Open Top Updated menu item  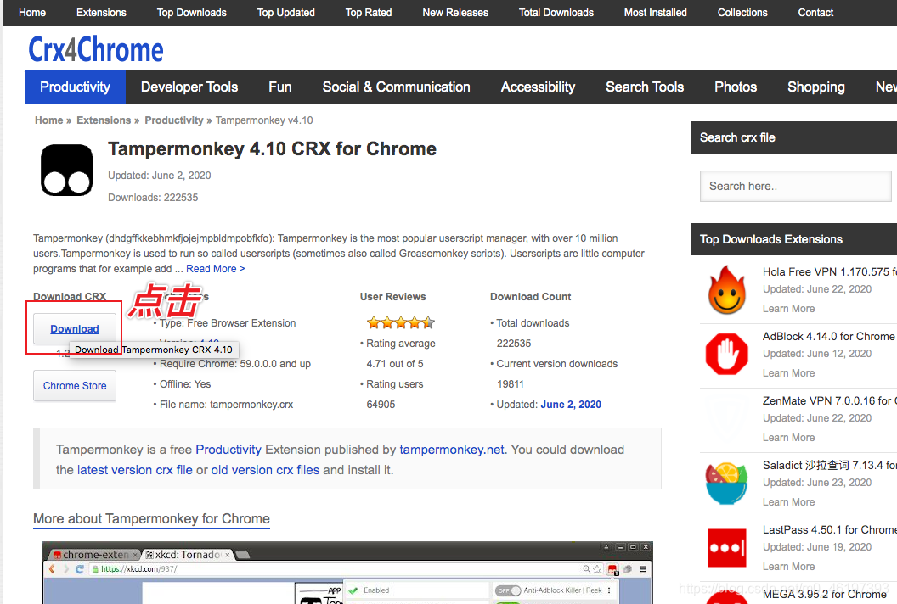pyautogui.click(x=285, y=13)
